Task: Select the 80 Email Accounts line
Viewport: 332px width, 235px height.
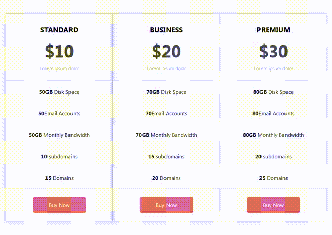Action: pyautogui.click(x=273, y=114)
